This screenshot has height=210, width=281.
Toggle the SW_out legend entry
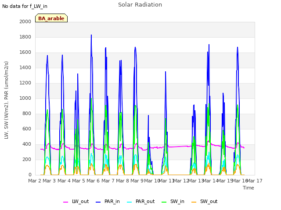click(205, 201)
